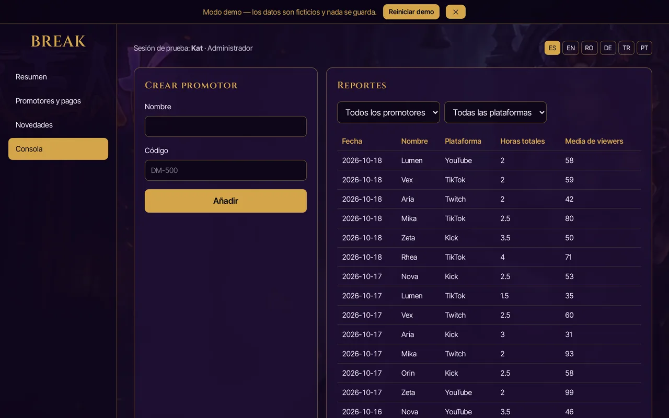The width and height of the screenshot is (669, 418).
Task: Select the Consola menu item
Action: point(58,149)
